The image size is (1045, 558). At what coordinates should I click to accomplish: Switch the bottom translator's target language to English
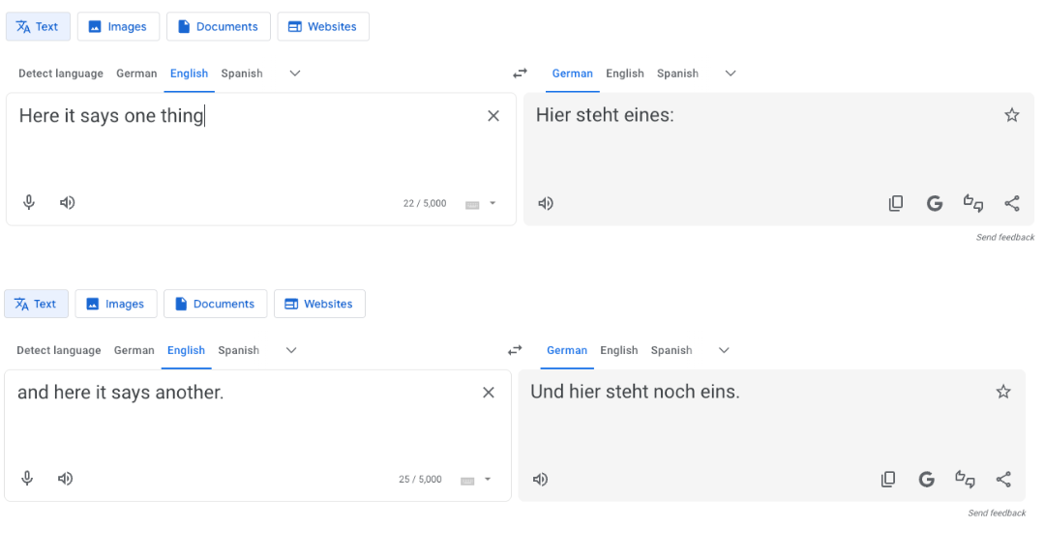619,350
